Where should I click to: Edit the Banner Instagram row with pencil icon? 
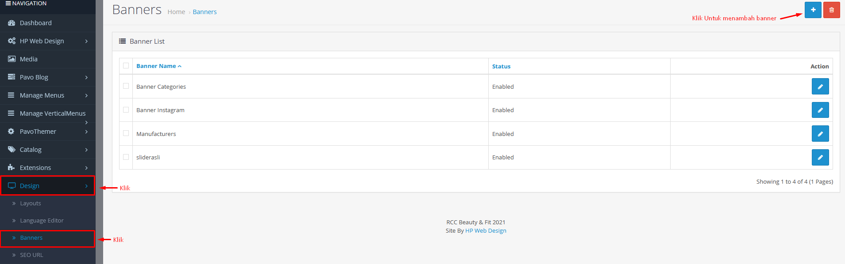pos(820,110)
